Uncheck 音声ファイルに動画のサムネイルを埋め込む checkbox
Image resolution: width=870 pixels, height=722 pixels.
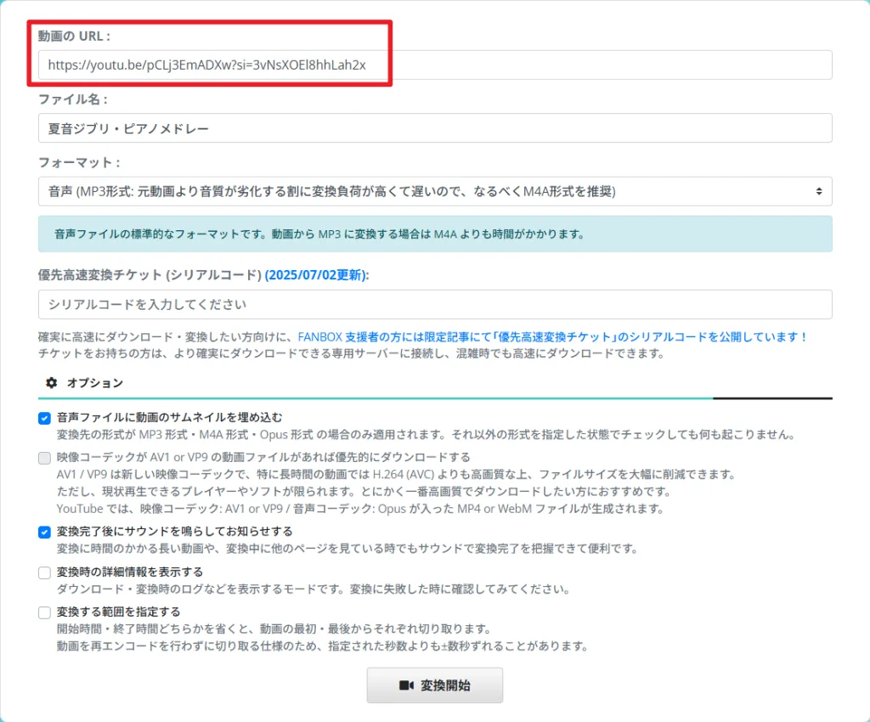(44, 418)
